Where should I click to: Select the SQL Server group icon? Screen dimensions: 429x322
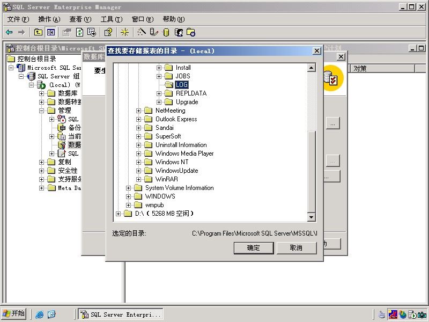click(x=31, y=76)
